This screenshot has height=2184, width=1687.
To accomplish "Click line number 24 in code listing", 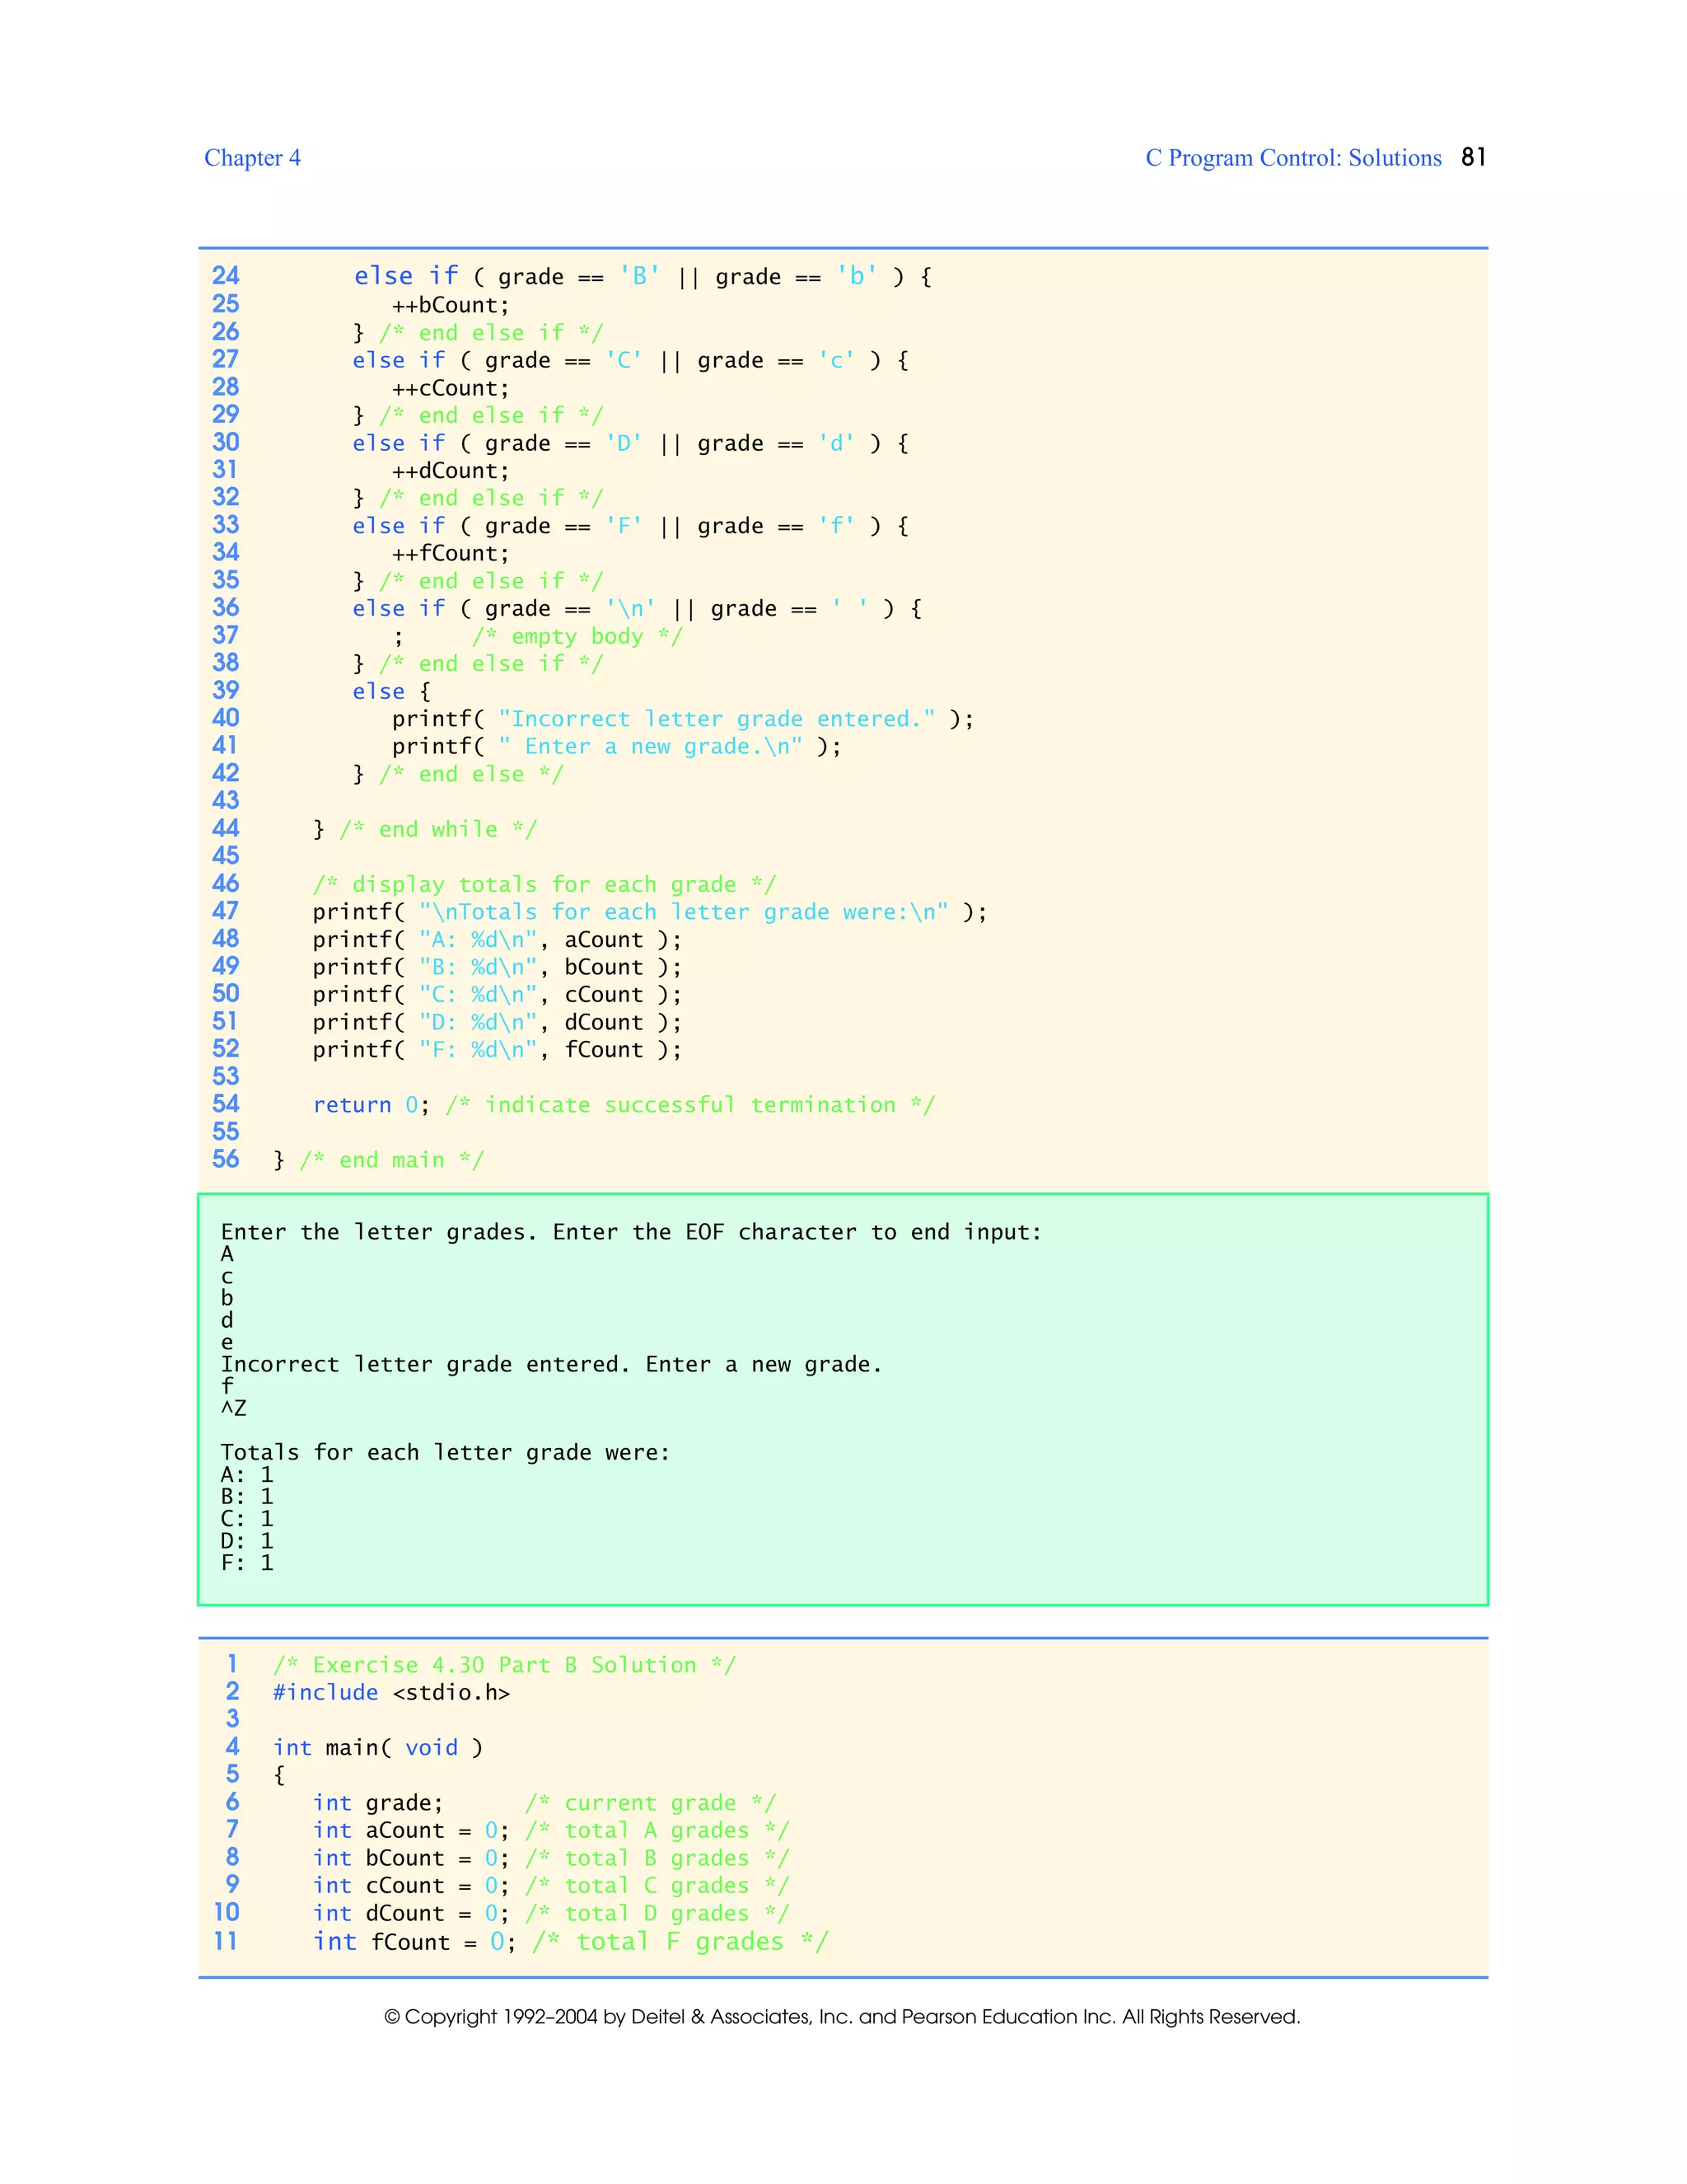I will click(x=226, y=276).
